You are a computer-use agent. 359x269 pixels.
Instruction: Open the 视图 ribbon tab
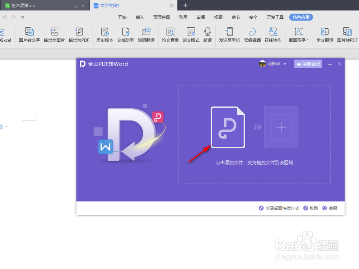click(218, 17)
